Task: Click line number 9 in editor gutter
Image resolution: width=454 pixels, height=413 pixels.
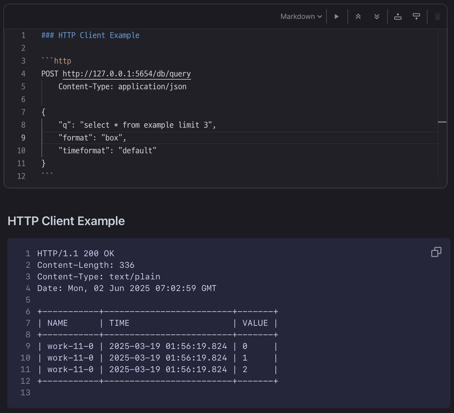Action: click(x=23, y=138)
